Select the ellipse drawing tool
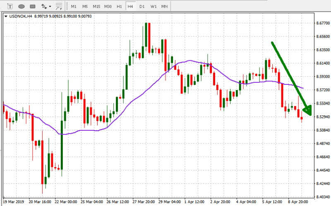 coord(21,7)
